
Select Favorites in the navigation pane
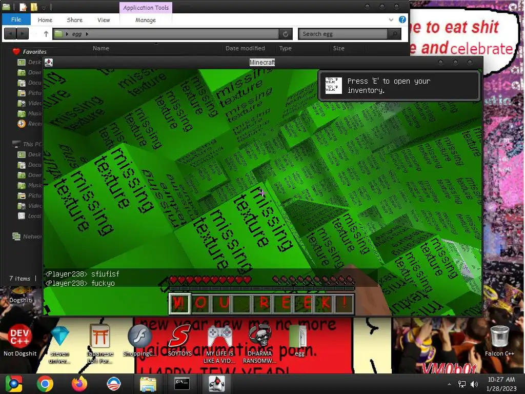(x=34, y=52)
